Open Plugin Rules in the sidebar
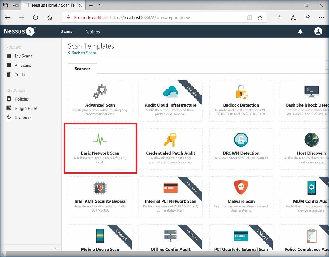 point(26,108)
